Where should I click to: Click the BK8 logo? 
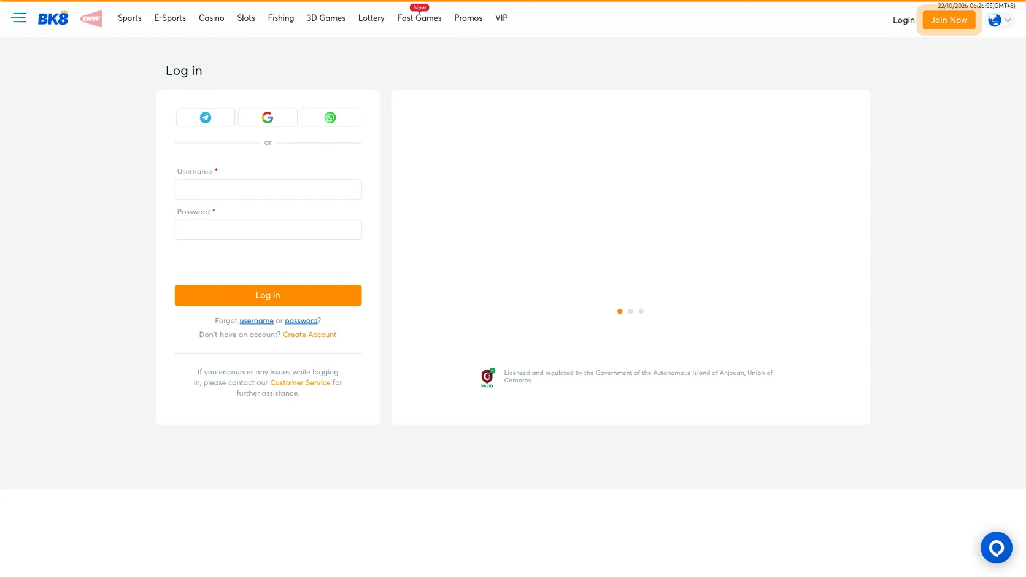tap(53, 18)
